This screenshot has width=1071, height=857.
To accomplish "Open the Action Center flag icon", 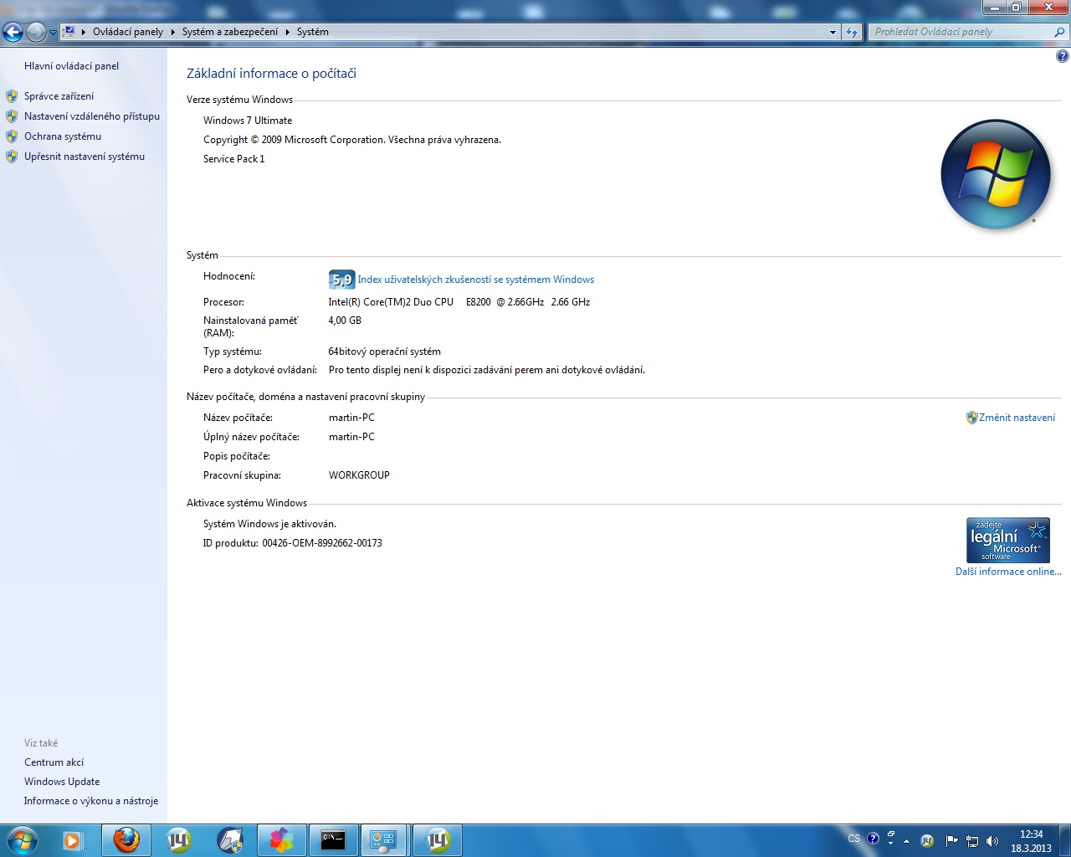I will click(951, 840).
